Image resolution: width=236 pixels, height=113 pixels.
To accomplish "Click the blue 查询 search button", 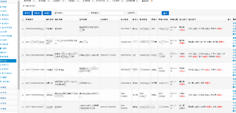I will click(165, 13).
